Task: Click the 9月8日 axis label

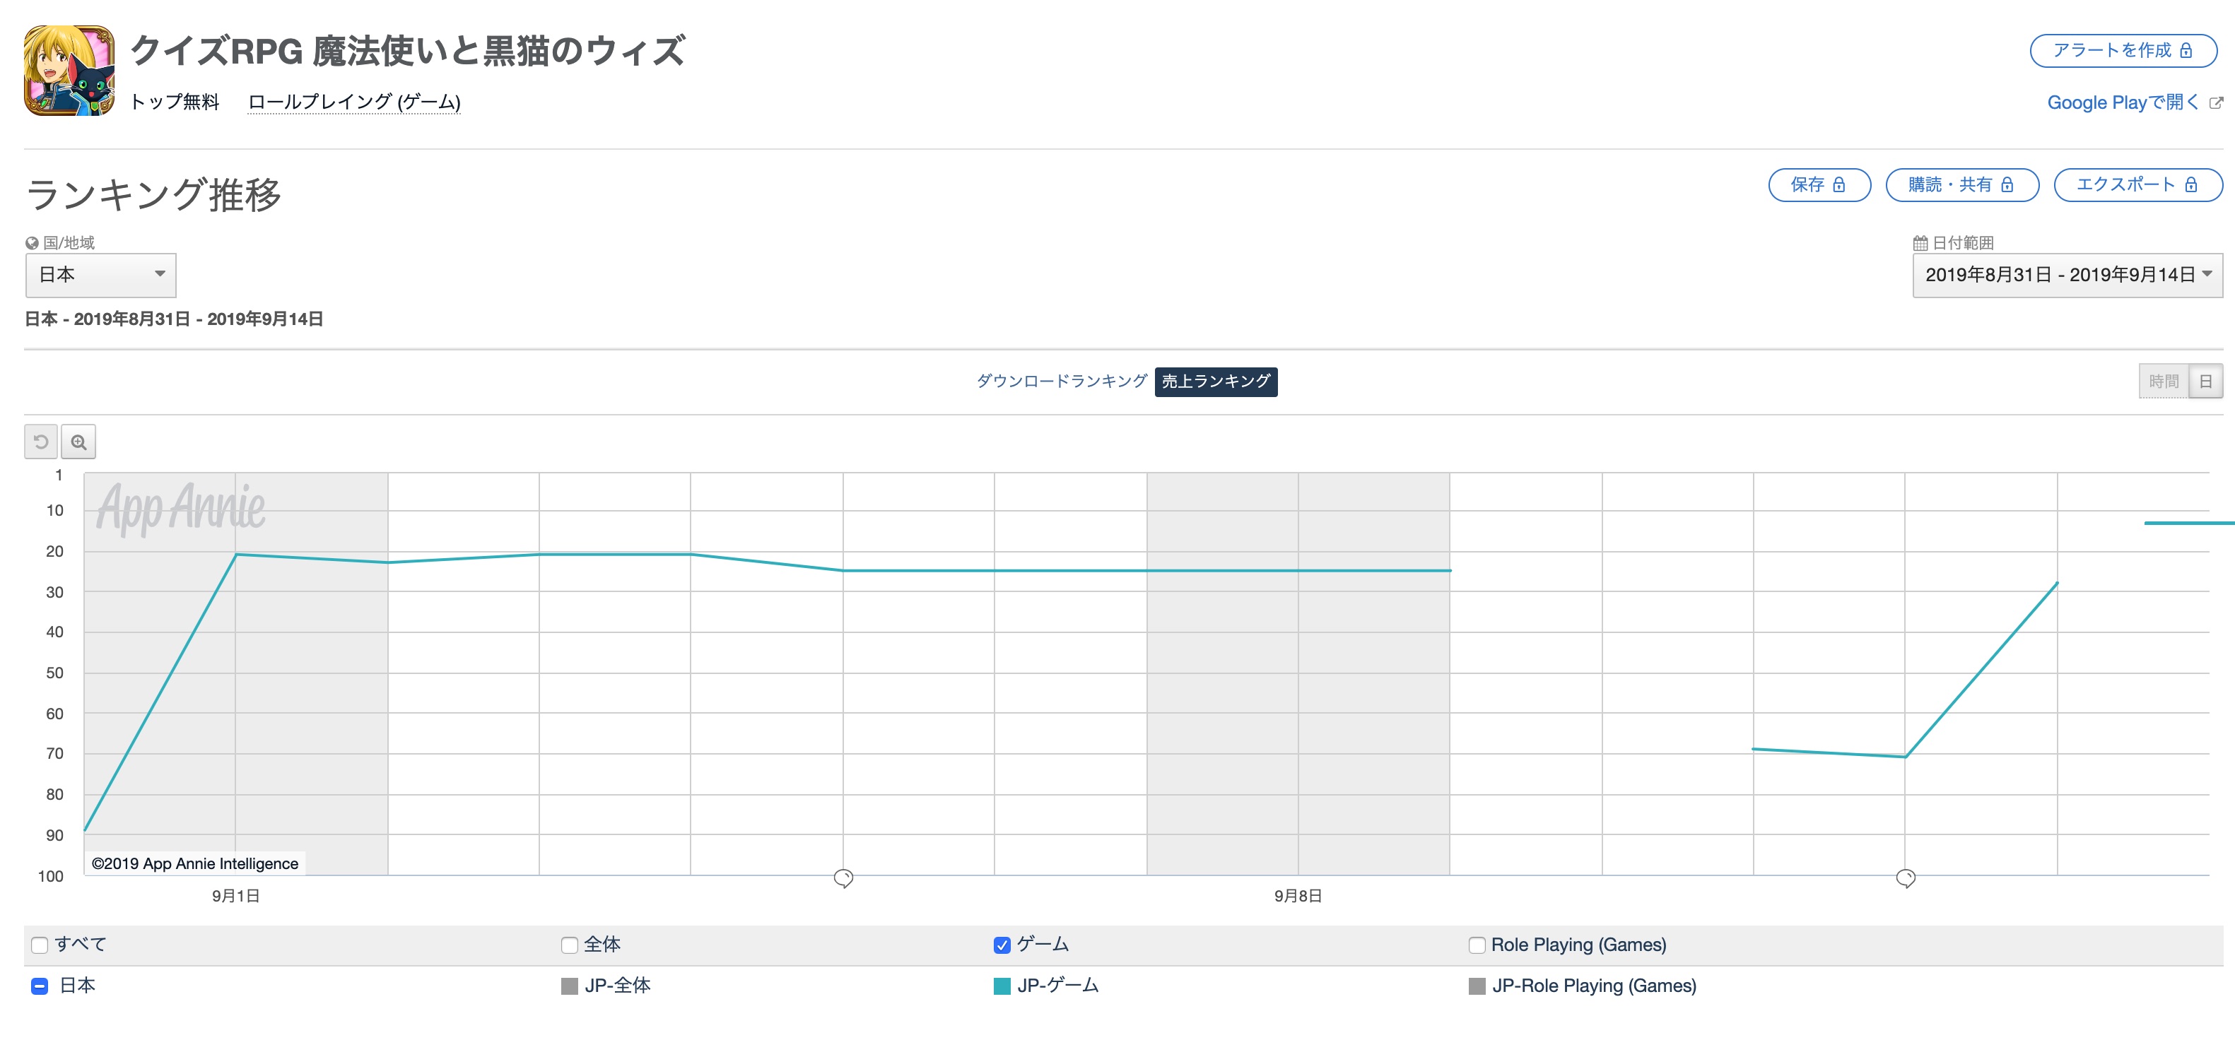Action: (x=1298, y=897)
